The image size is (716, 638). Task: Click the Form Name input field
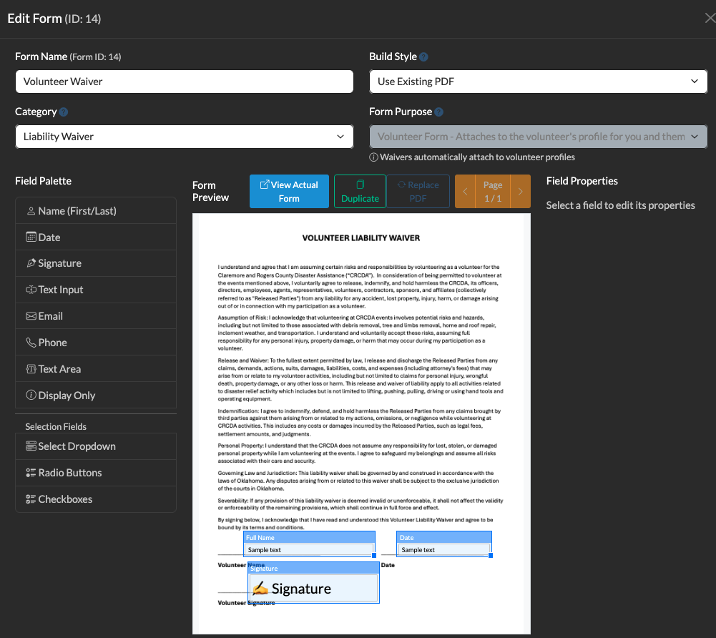[x=184, y=82]
